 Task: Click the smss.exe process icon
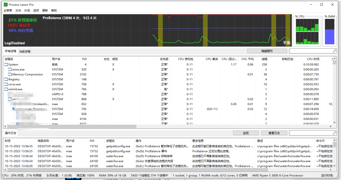[x=10, y=69]
